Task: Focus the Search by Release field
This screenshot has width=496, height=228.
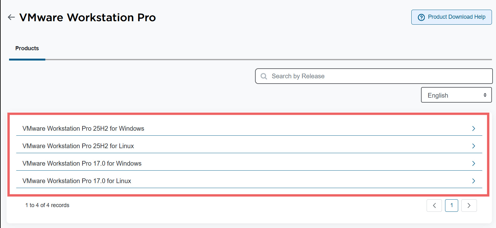Action: point(374,76)
